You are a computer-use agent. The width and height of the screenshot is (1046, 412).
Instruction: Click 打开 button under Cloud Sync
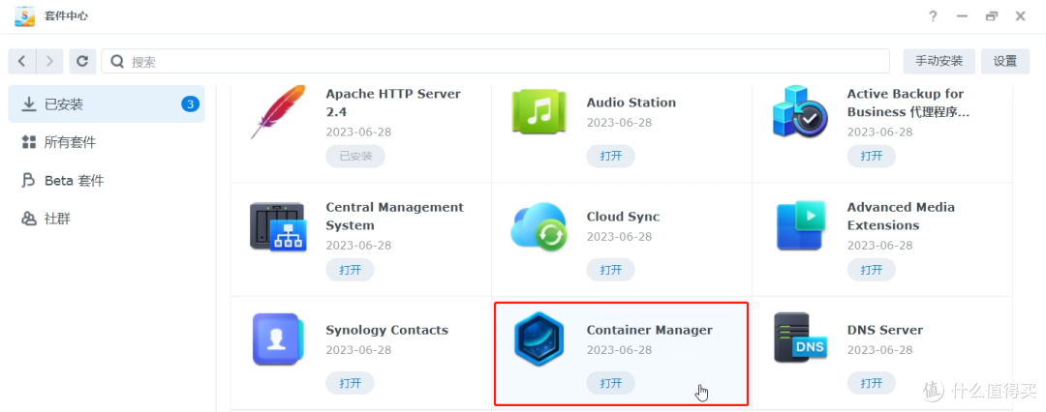pyautogui.click(x=610, y=270)
